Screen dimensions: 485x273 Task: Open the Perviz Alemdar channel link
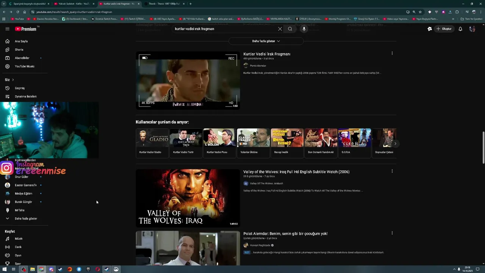pyautogui.click(x=258, y=66)
